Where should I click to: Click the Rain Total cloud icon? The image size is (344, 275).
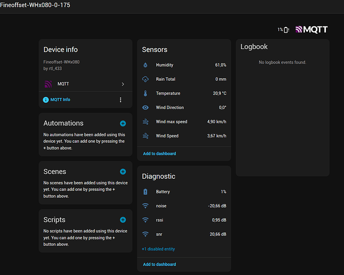point(145,79)
